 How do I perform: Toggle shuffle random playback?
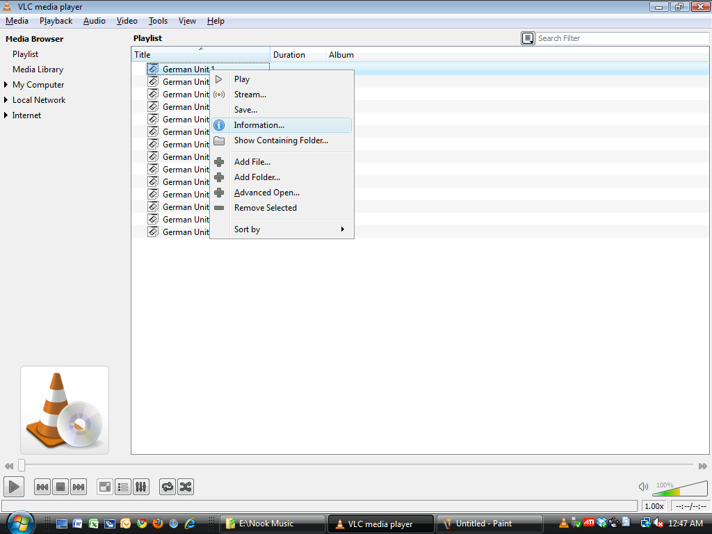[x=186, y=487]
